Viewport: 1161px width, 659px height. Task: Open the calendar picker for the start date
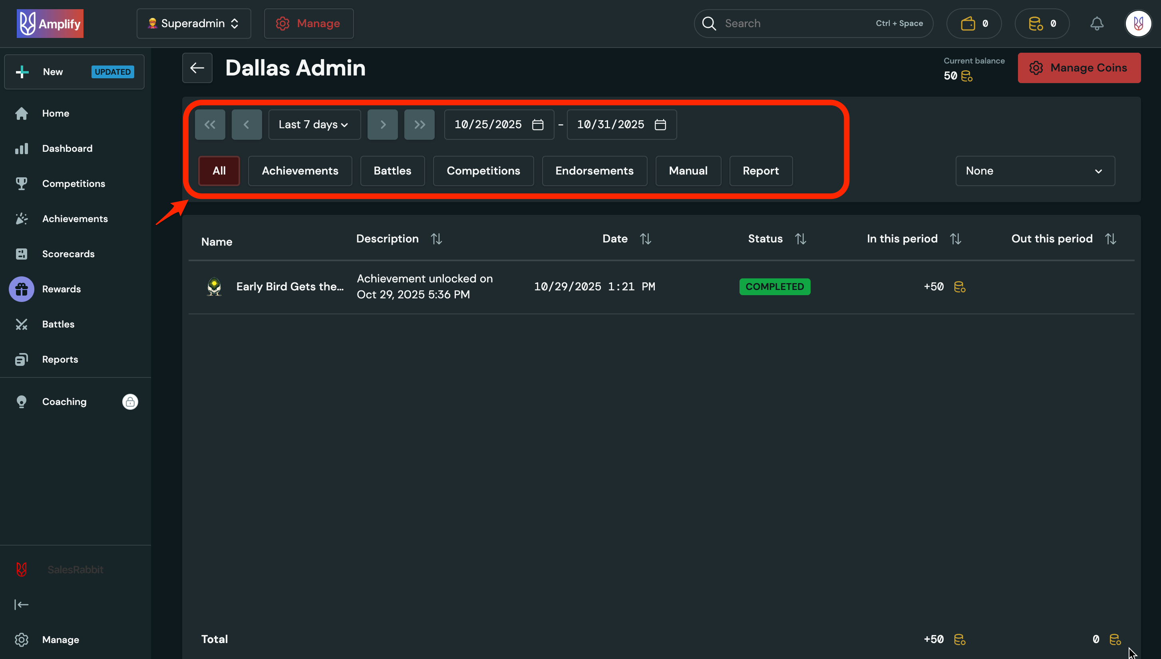click(x=537, y=125)
